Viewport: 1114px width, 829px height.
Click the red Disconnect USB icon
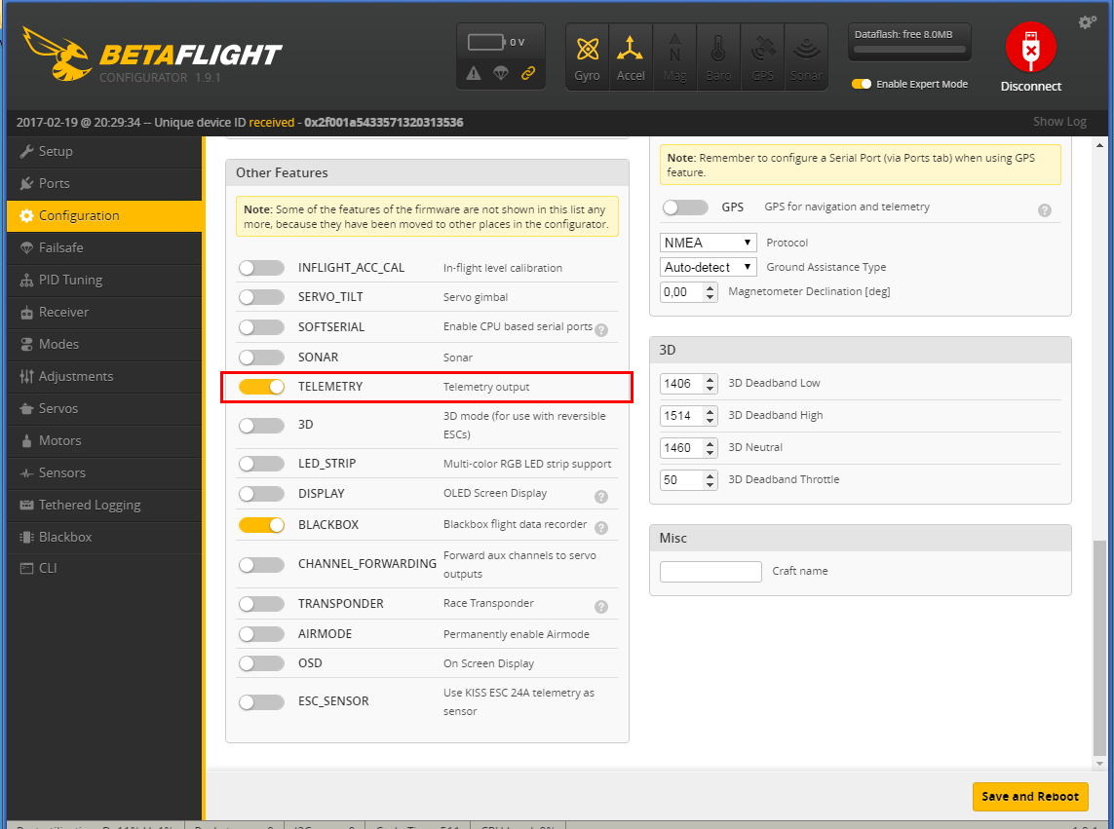point(1030,48)
